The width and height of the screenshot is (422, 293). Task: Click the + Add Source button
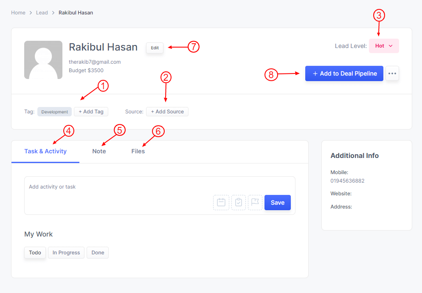tap(167, 111)
